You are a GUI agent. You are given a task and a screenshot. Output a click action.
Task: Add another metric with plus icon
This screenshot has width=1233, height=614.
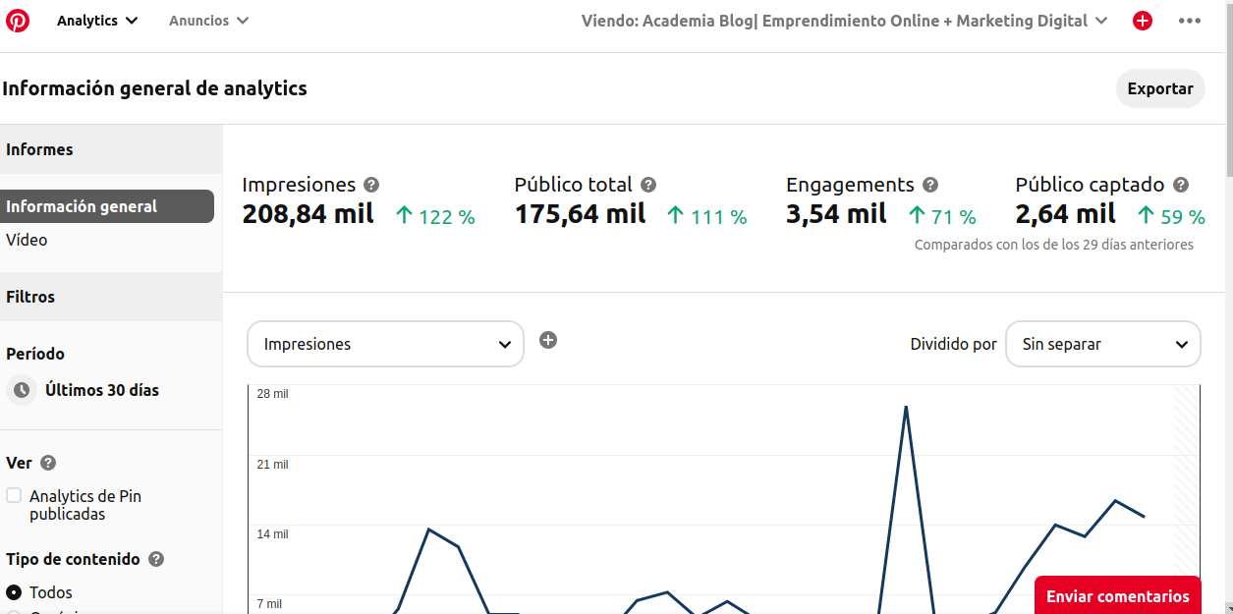coord(548,340)
